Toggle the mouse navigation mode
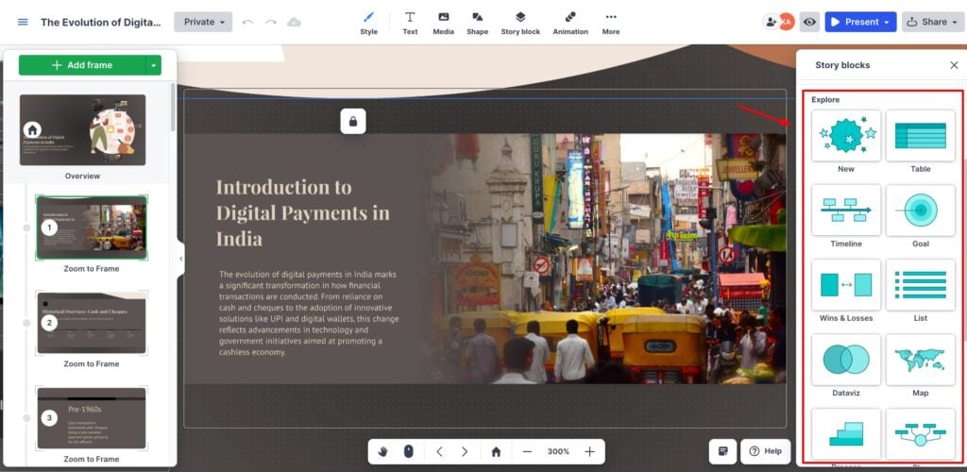The width and height of the screenshot is (967, 472). (x=408, y=451)
